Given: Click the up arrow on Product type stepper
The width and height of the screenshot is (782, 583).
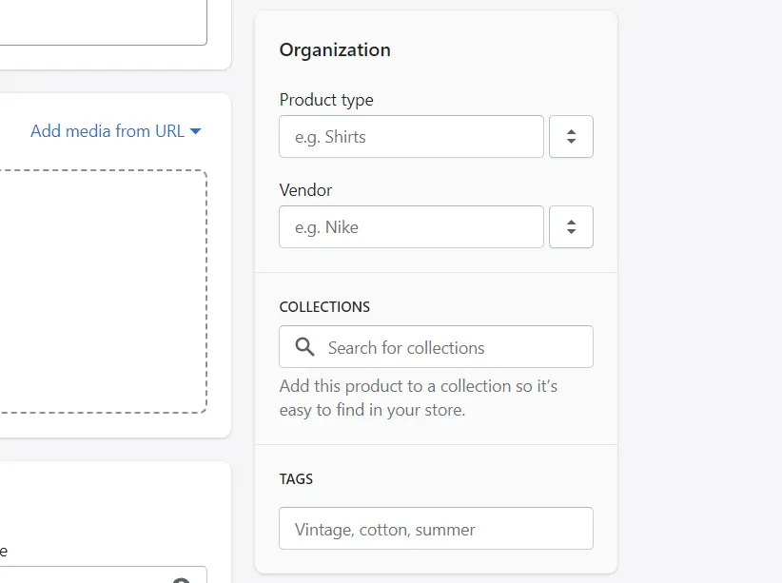Looking at the screenshot, I should point(571,130).
